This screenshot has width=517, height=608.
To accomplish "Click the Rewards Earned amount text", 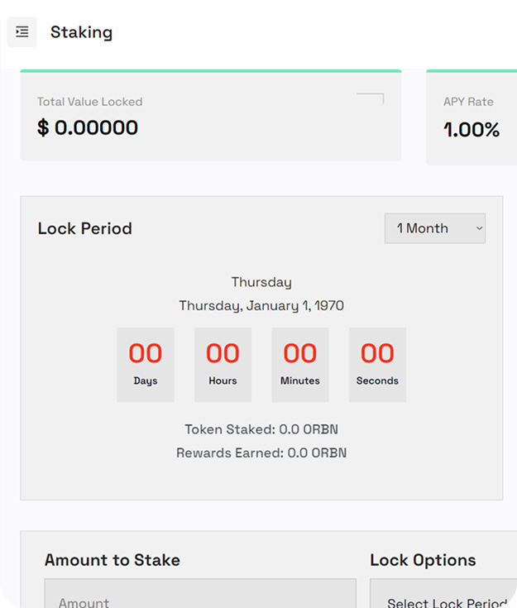I will (261, 453).
